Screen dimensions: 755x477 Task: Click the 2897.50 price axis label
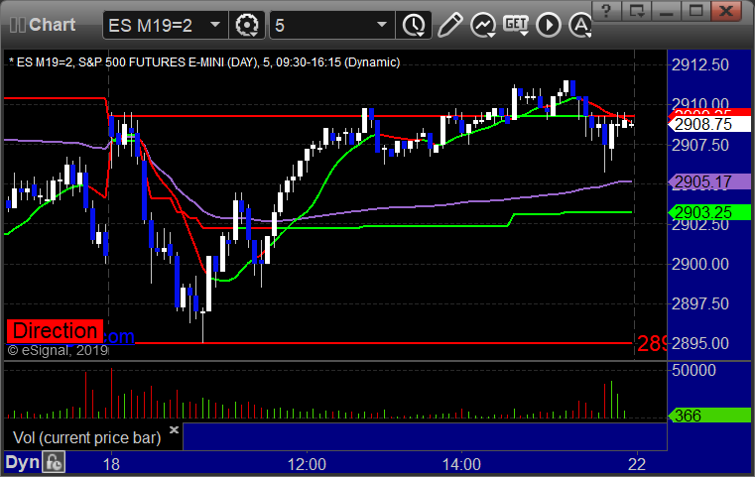coord(700,303)
